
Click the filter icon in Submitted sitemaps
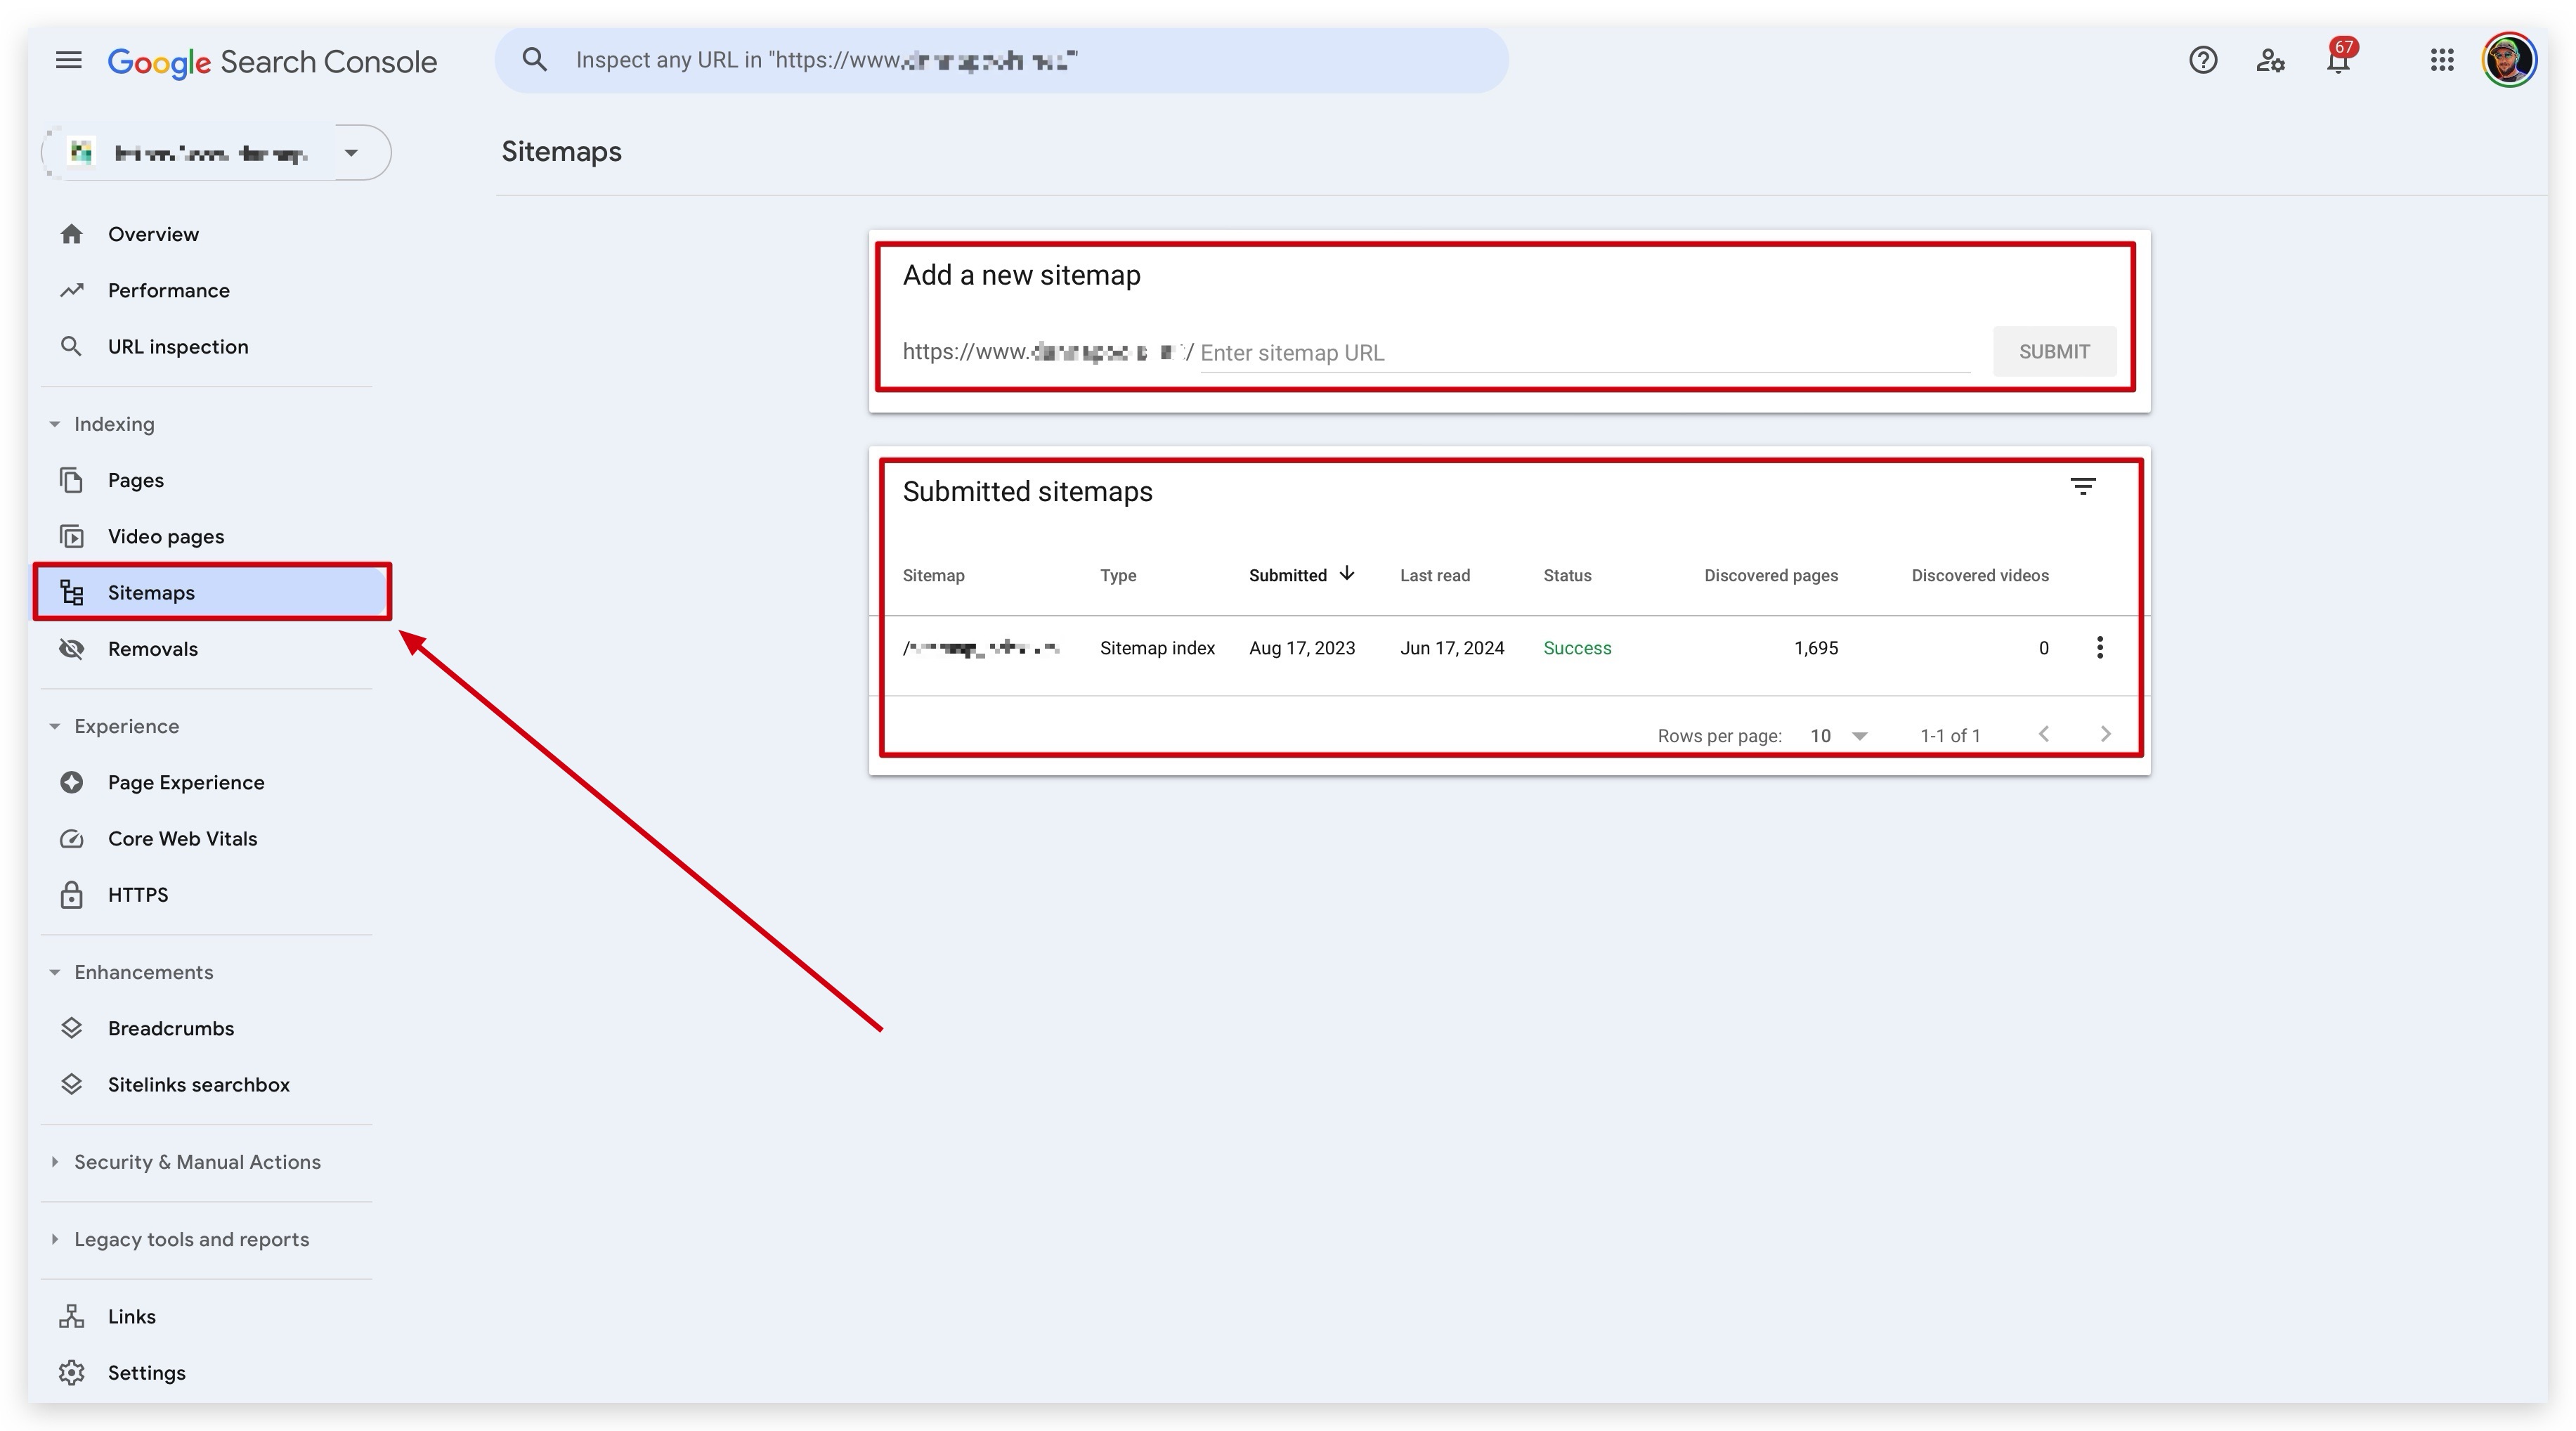point(2082,487)
